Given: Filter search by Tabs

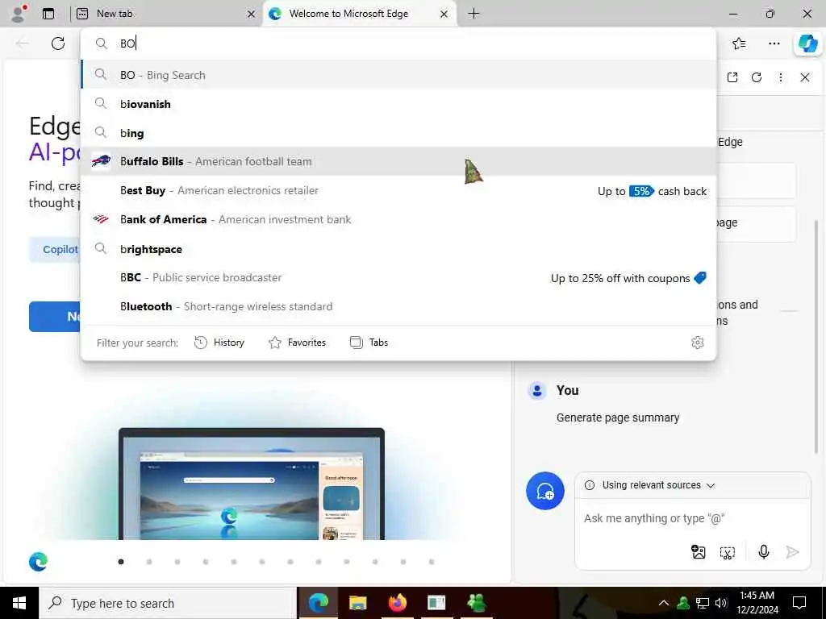Looking at the screenshot, I should pyautogui.click(x=369, y=343).
